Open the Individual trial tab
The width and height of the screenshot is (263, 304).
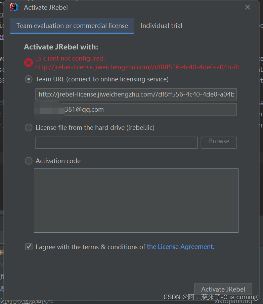coord(161,26)
